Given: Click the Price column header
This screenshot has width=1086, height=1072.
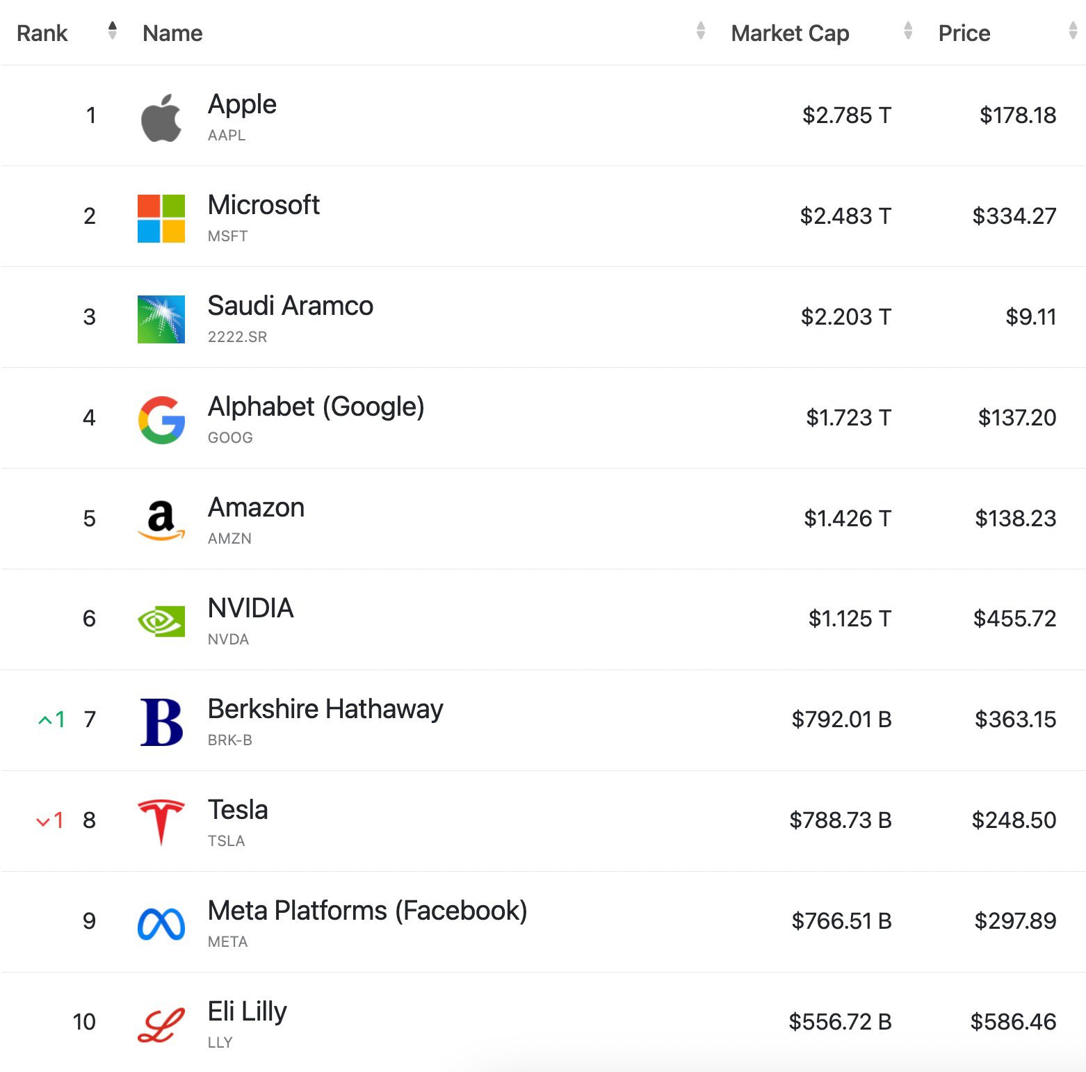Looking at the screenshot, I should (x=964, y=33).
